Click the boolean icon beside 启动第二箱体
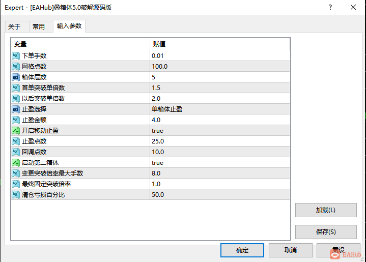Screen dimensions: 366x262 16,163
